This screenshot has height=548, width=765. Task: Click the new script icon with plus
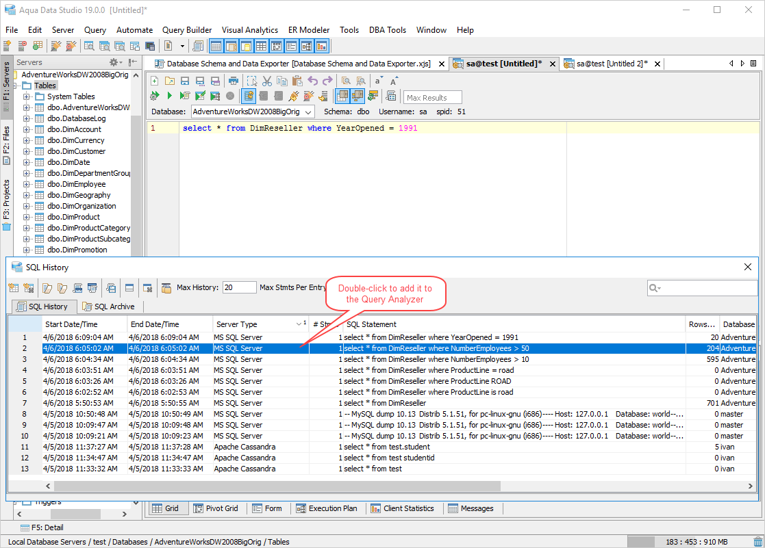pos(154,81)
